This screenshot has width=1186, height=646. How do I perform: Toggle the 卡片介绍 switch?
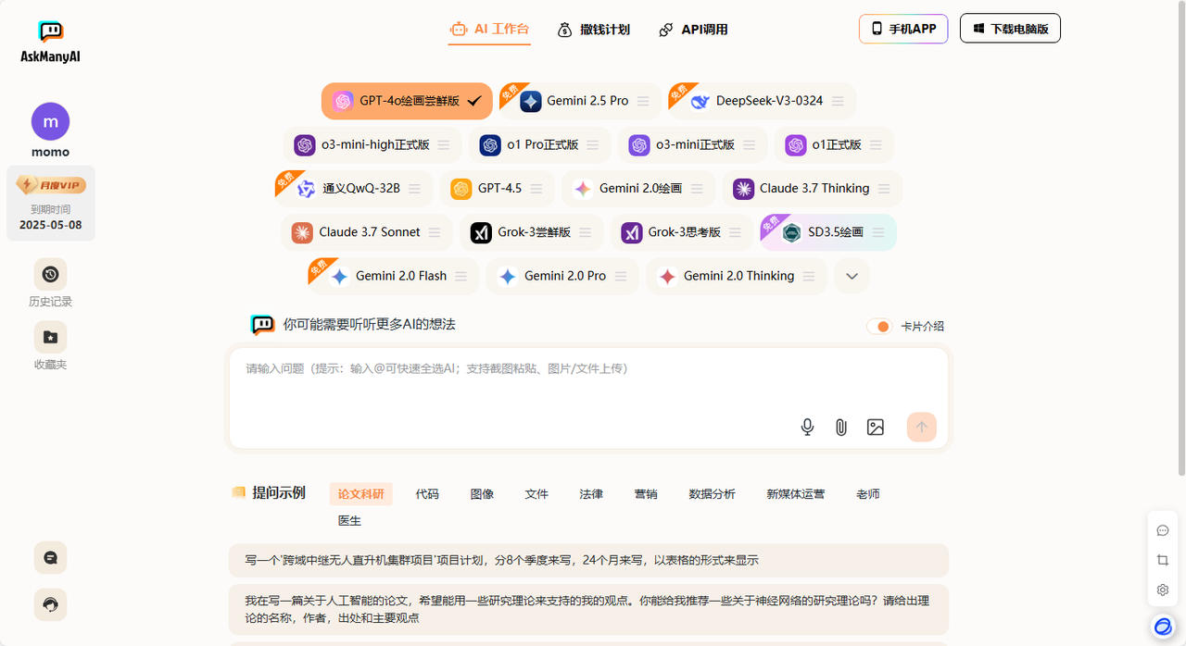[x=879, y=327]
